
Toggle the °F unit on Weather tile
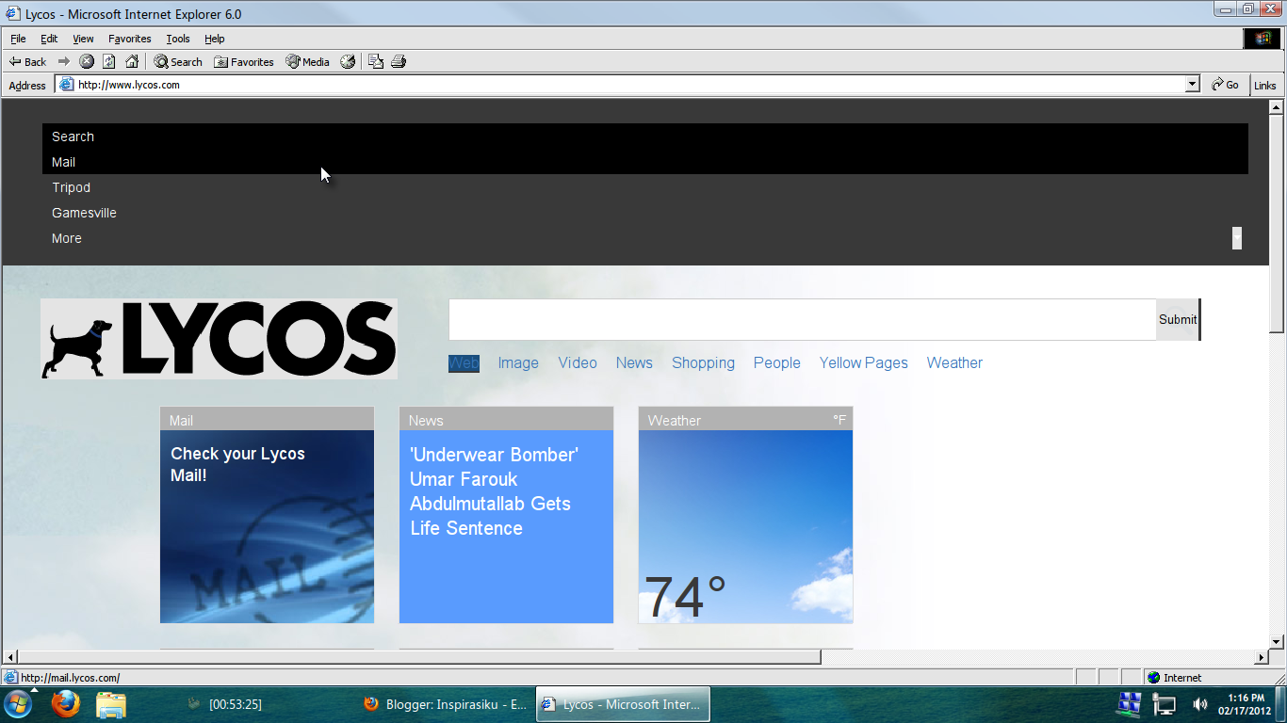[x=839, y=420]
